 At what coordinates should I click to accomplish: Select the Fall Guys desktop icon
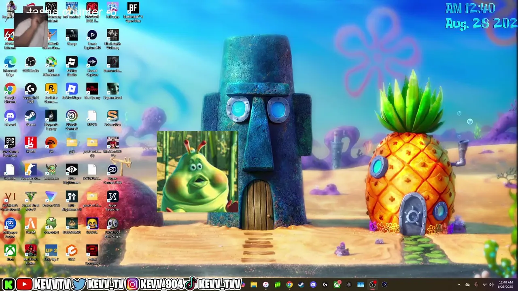point(113,11)
